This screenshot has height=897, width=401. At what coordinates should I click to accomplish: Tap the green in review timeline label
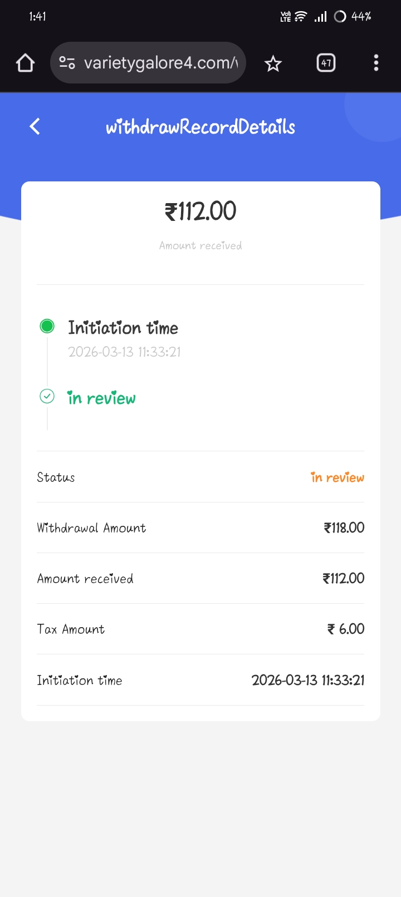click(102, 398)
